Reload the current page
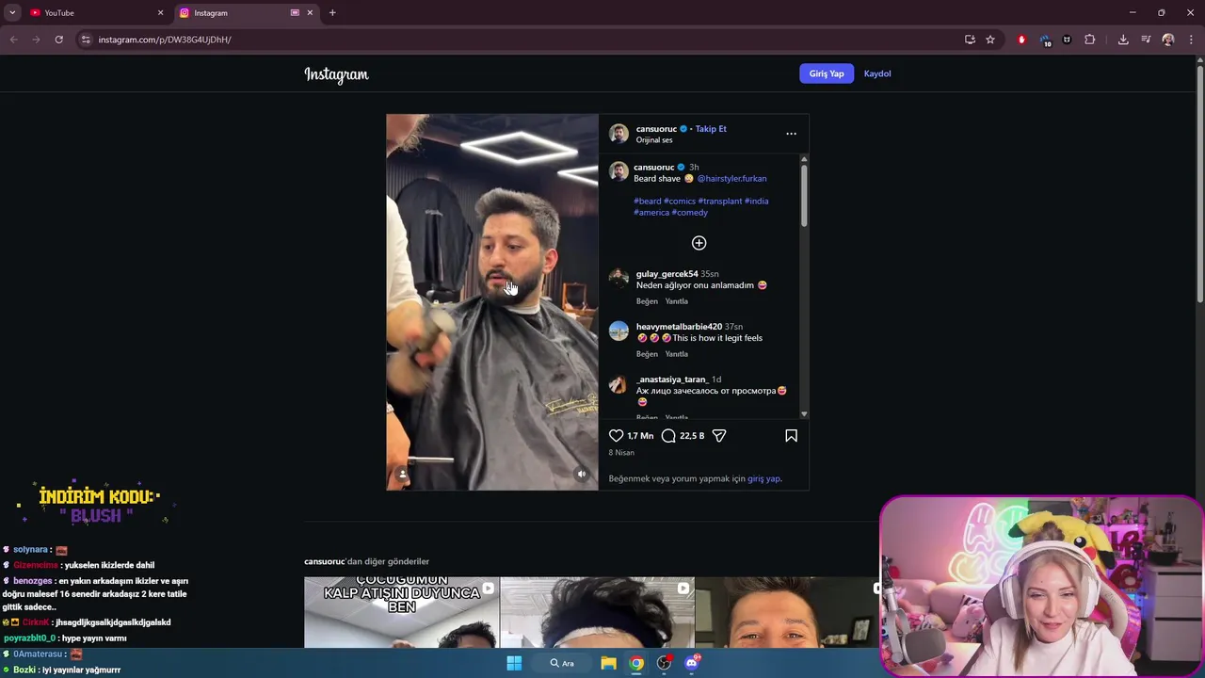Screen dimensions: 1205x678 (x=58, y=40)
